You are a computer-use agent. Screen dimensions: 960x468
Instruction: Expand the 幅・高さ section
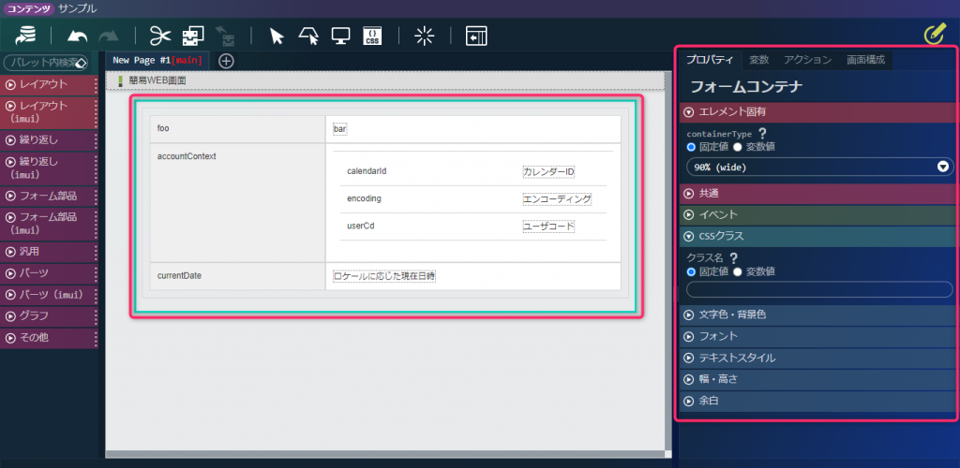[817, 379]
